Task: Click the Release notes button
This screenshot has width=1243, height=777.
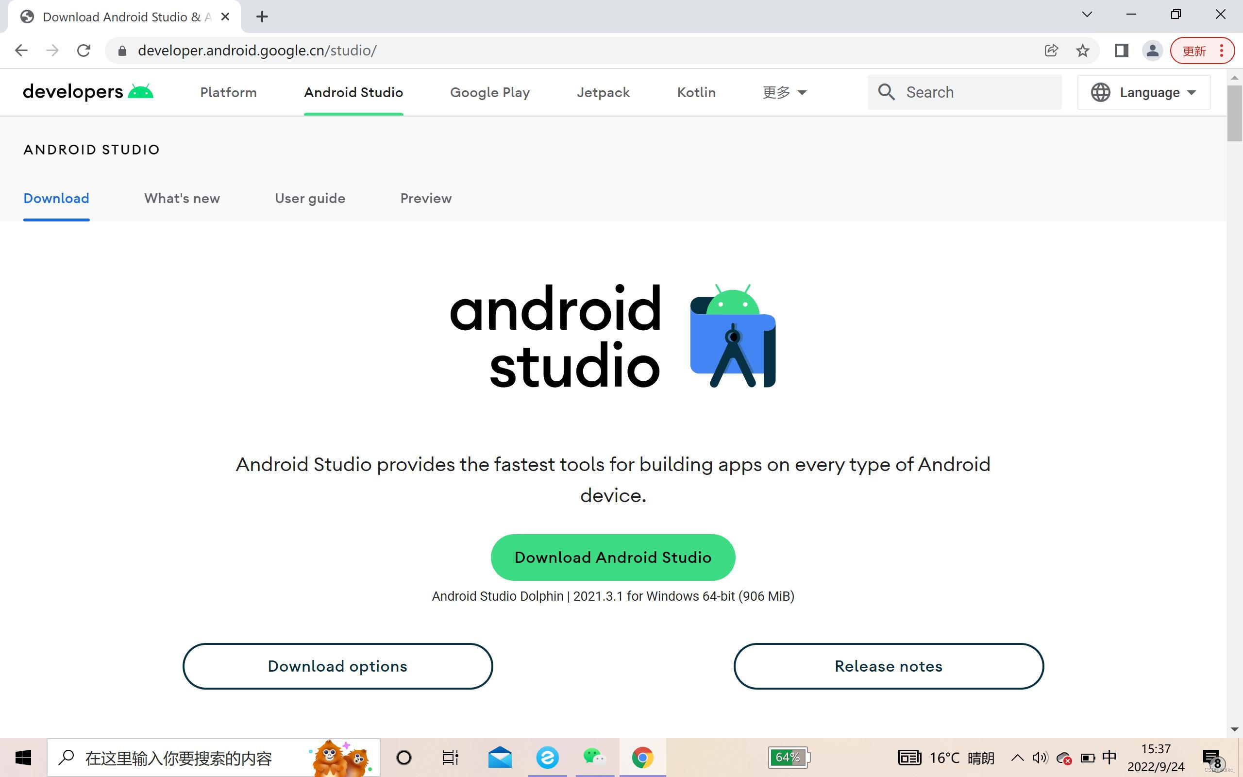Action: pos(888,666)
